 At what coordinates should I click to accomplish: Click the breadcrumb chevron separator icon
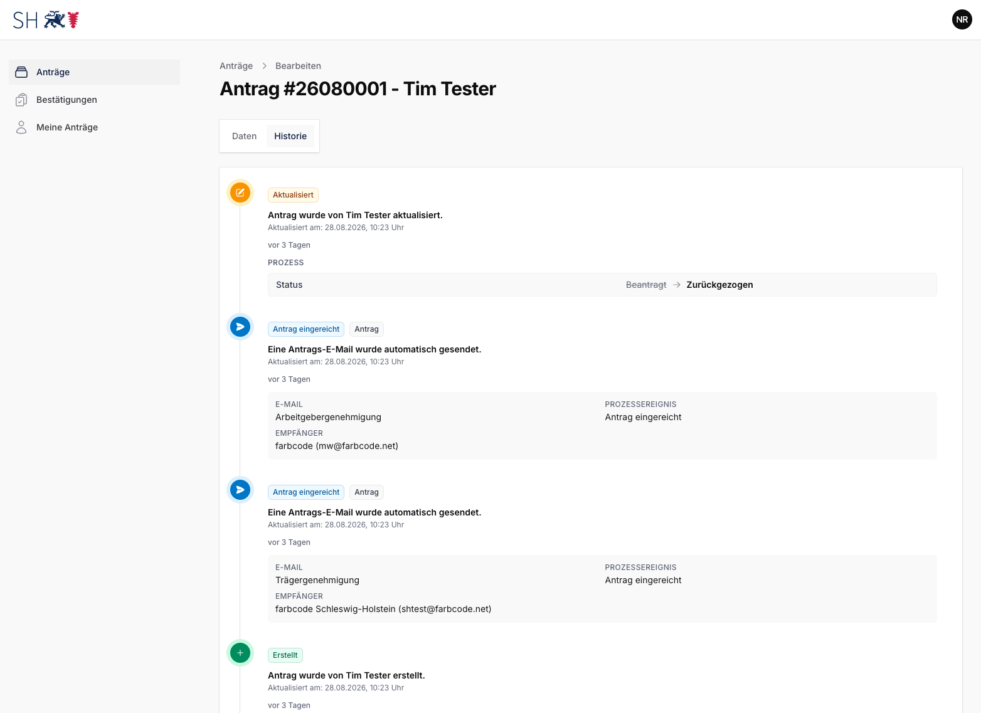[x=265, y=66]
